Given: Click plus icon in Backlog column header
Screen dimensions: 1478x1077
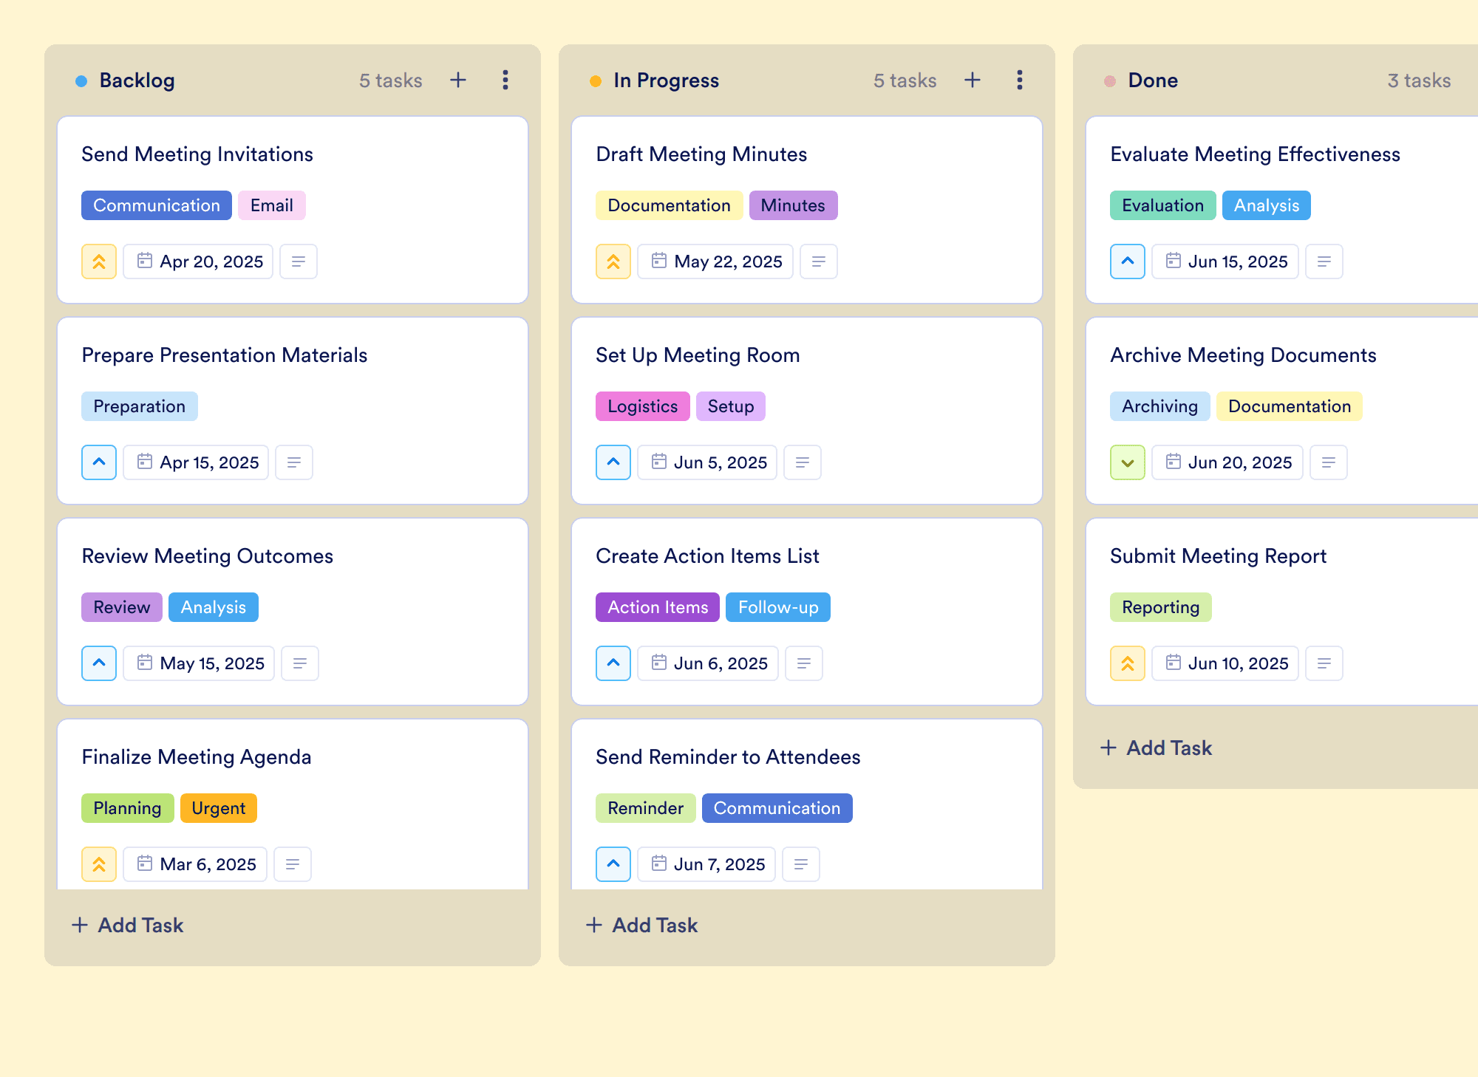Looking at the screenshot, I should click(x=458, y=80).
